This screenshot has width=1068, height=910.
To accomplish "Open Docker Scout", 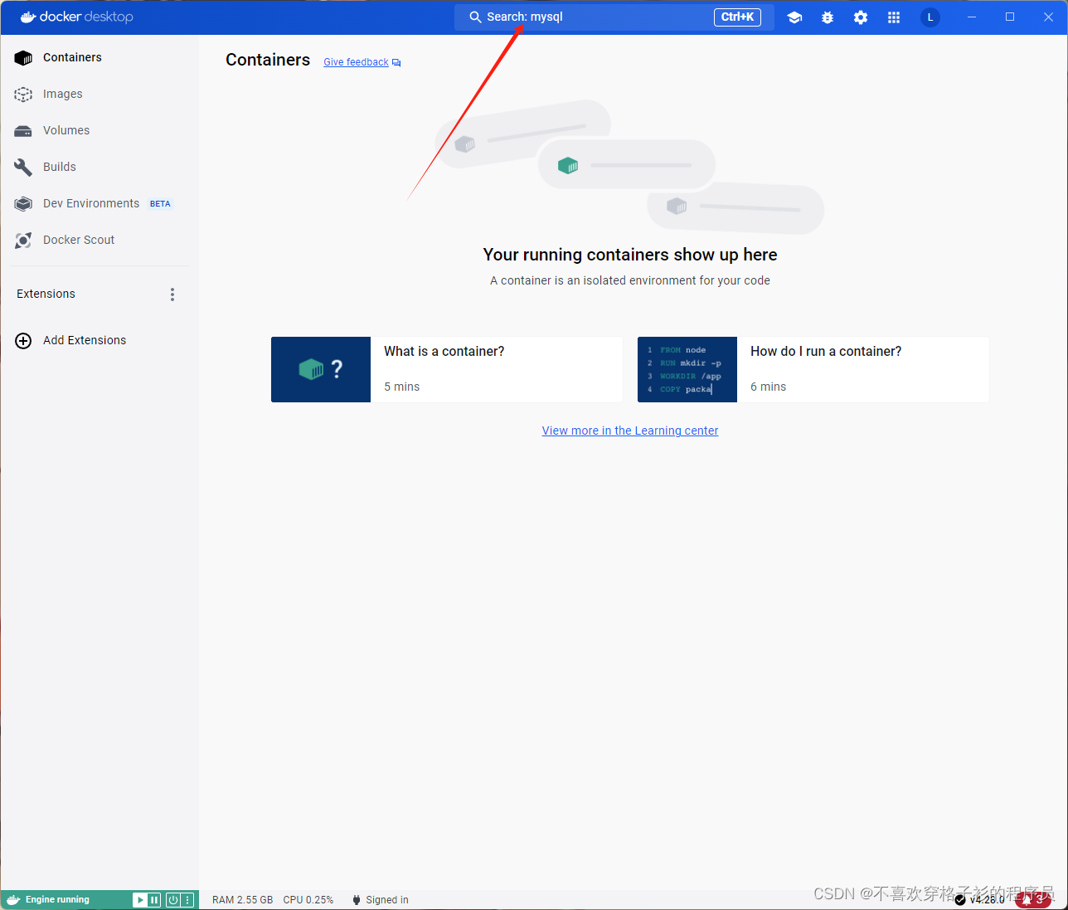I will 100,240.
